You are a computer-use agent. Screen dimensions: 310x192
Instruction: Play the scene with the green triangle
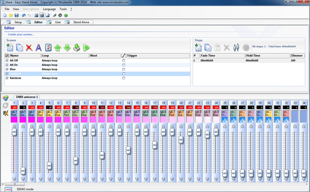coord(86,47)
